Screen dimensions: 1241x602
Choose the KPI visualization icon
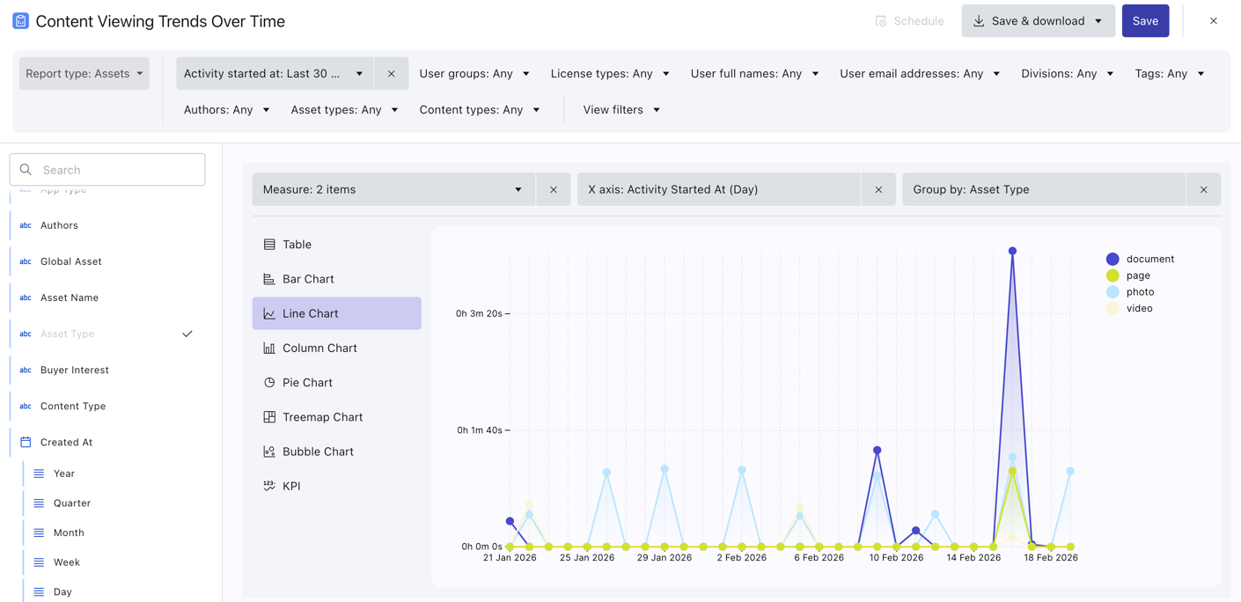coord(269,486)
